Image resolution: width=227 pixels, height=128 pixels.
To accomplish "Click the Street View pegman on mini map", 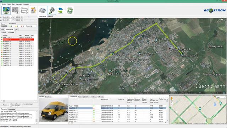I will [172, 98].
